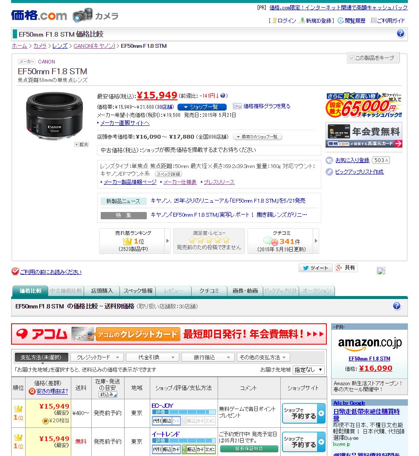Click the 価格.com site logo
The height and width of the screenshot is (456, 419).
click(x=39, y=15)
